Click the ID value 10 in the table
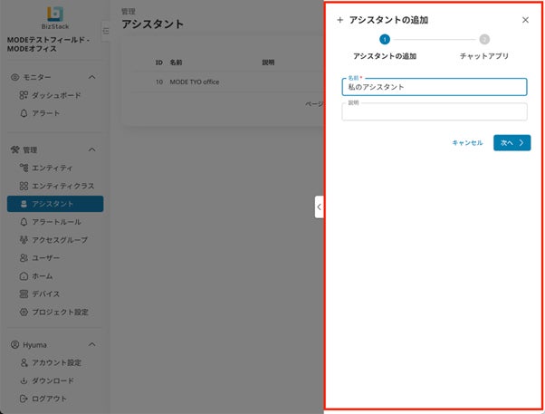The image size is (545, 414). 158,82
